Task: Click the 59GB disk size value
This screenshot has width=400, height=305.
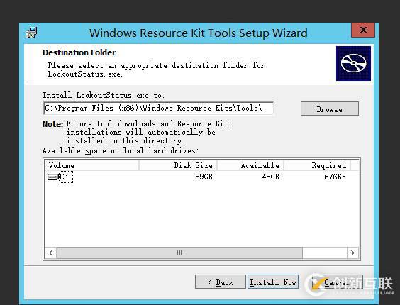Action: [204, 177]
